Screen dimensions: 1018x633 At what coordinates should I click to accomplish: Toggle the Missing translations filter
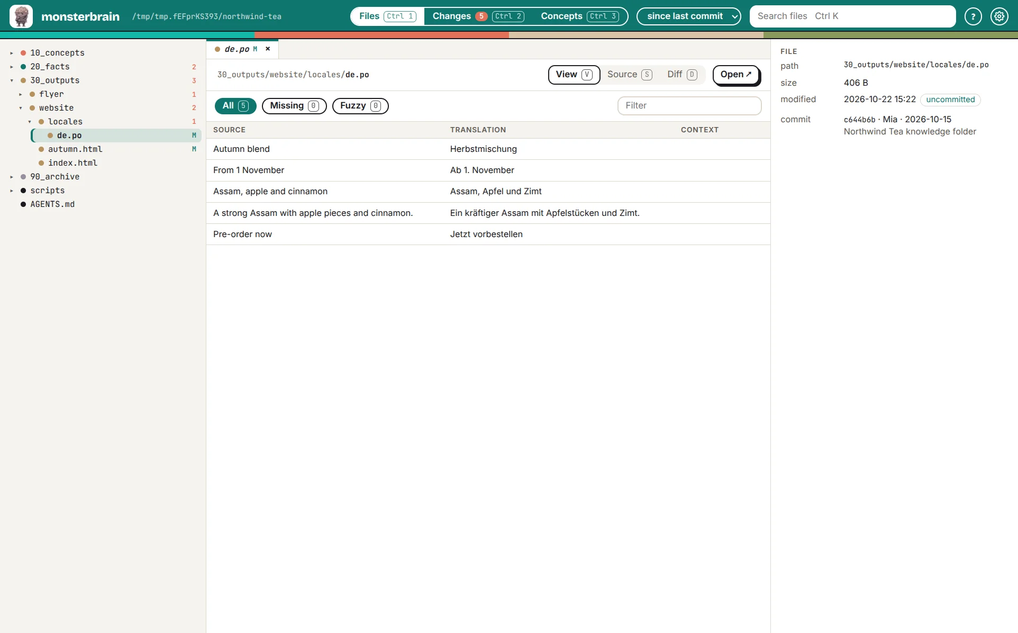294,106
